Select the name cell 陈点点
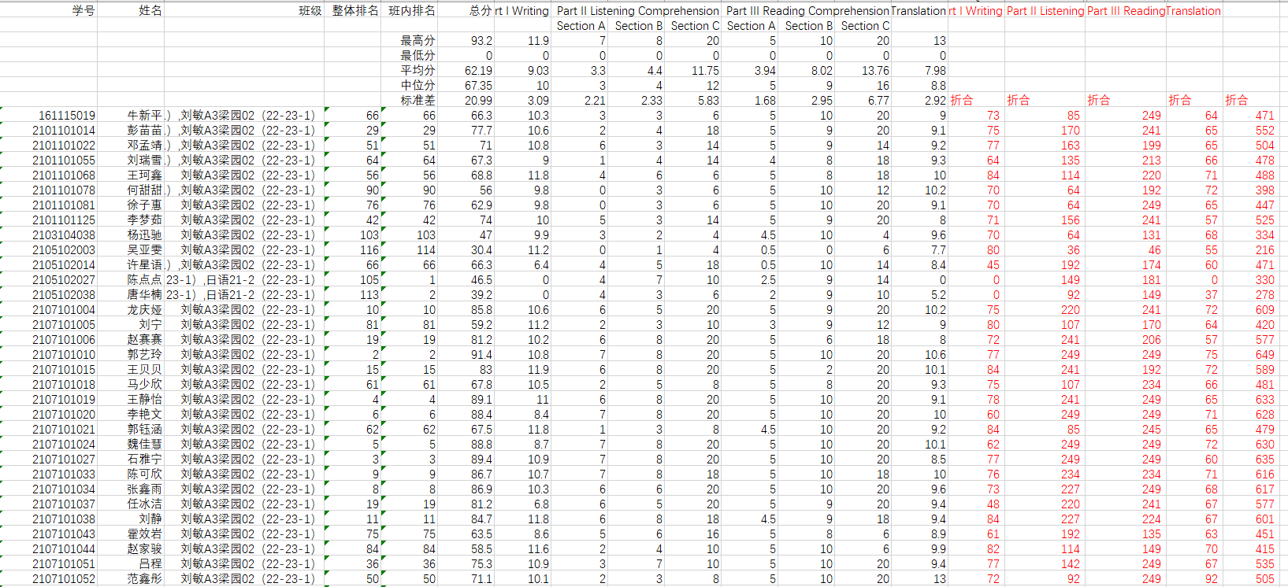Screen dimensions: 1288x587 pos(145,280)
